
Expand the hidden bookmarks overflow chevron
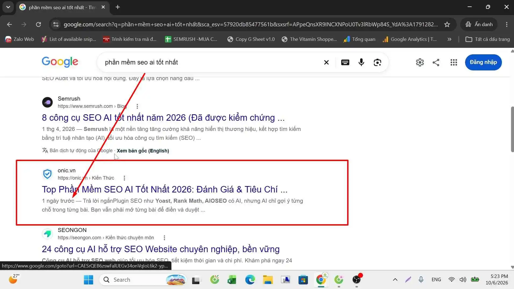click(450, 39)
